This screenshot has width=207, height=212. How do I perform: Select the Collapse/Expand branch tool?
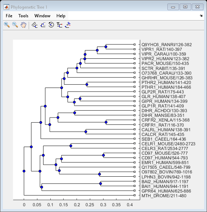coord(43,25)
